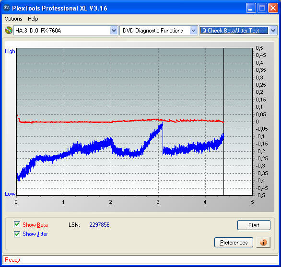Close the PlexTools Professional window

click(273, 8)
